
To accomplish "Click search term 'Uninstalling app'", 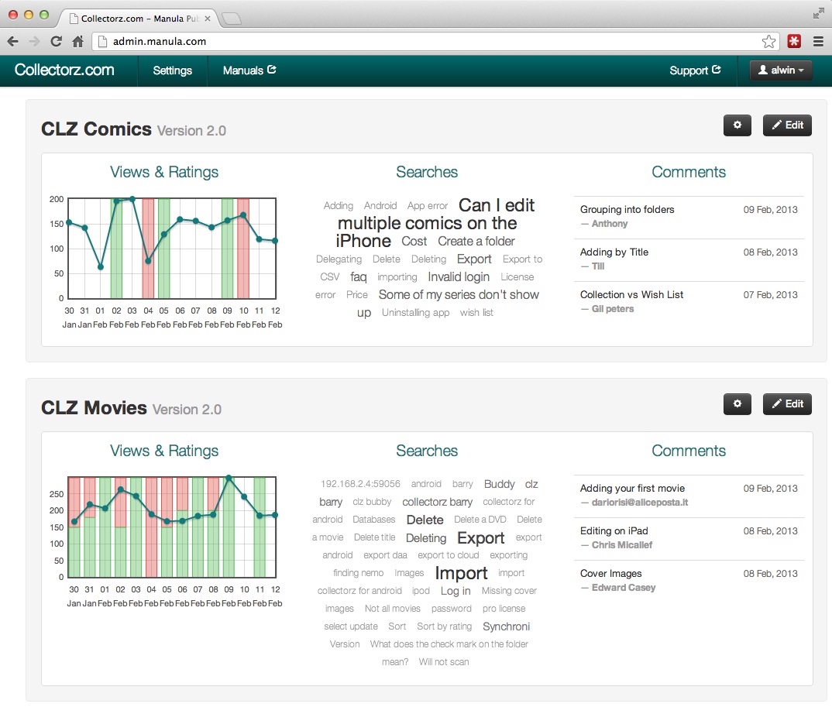I will (415, 312).
